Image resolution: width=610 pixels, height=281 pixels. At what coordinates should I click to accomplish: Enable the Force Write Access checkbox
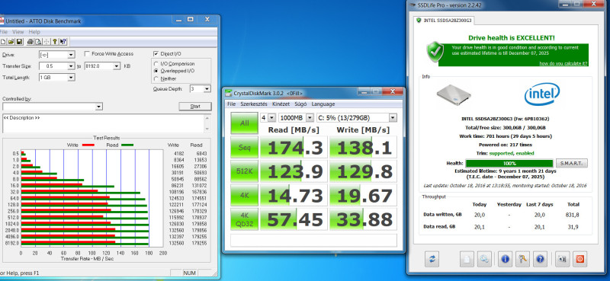pos(88,53)
